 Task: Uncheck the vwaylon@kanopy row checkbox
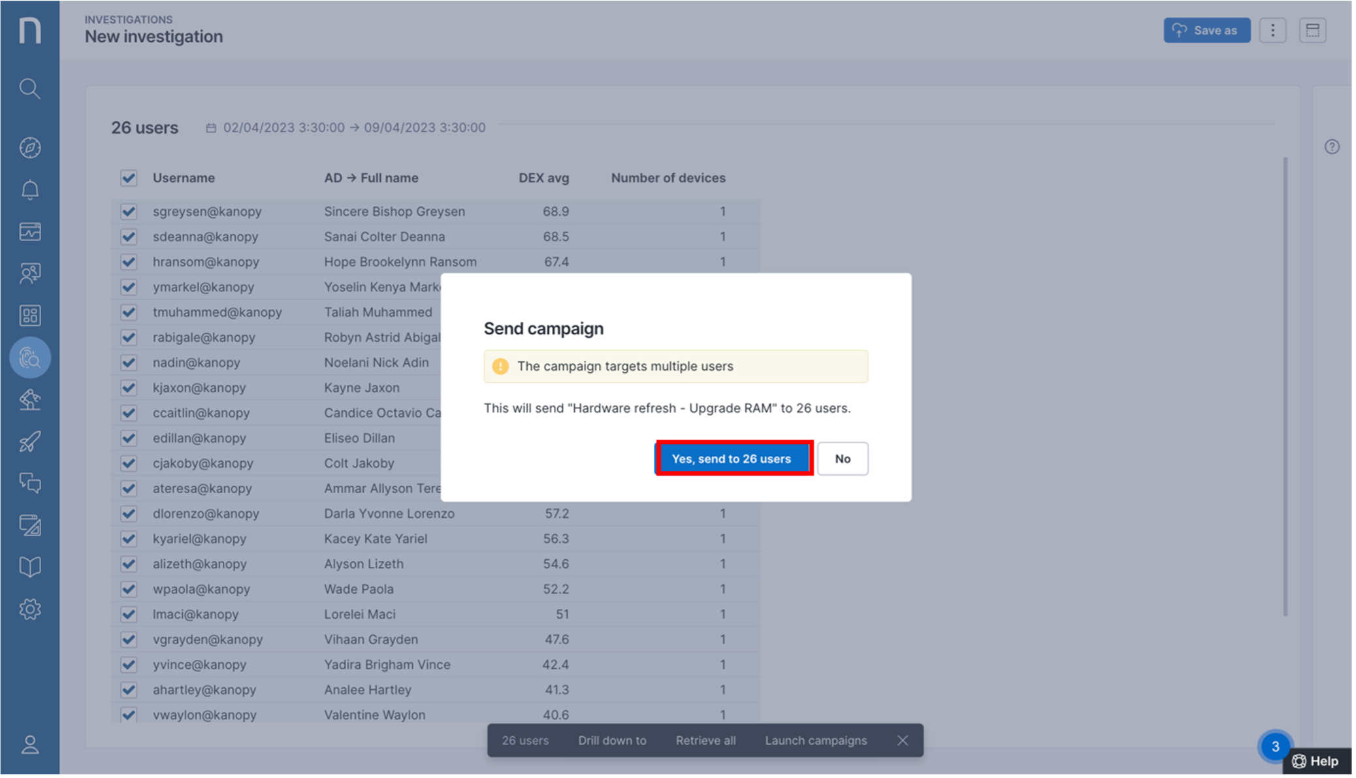[x=129, y=715]
